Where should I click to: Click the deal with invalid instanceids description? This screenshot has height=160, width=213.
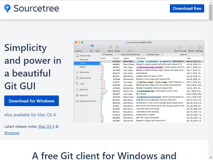click(x=148, y=118)
